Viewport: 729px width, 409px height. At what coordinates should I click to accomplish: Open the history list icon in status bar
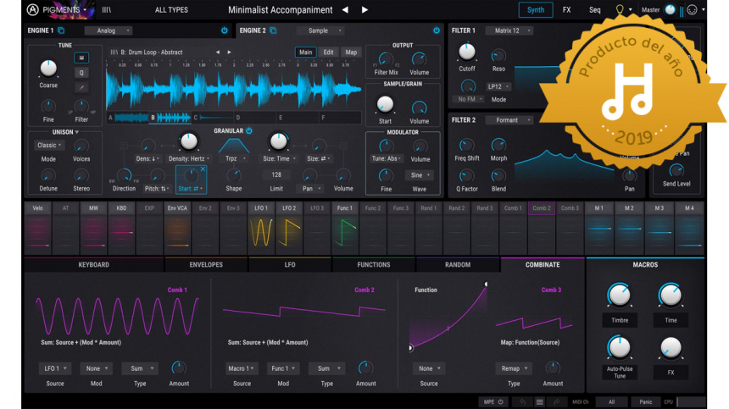point(539,402)
